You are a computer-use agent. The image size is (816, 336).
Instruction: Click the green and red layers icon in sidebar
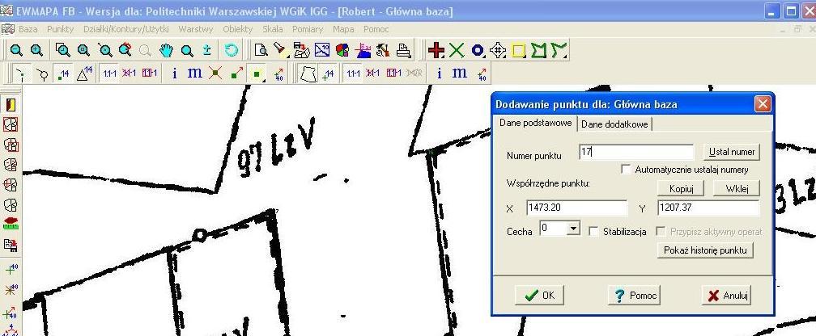(x=11, y=225)
